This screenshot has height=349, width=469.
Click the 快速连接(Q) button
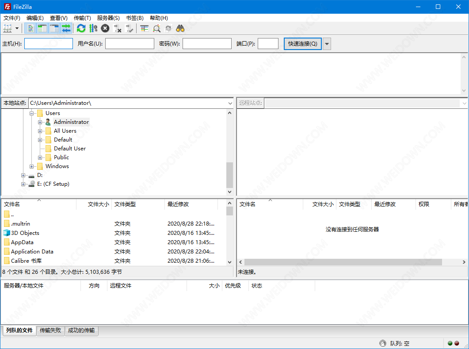[x=302, y=44]
